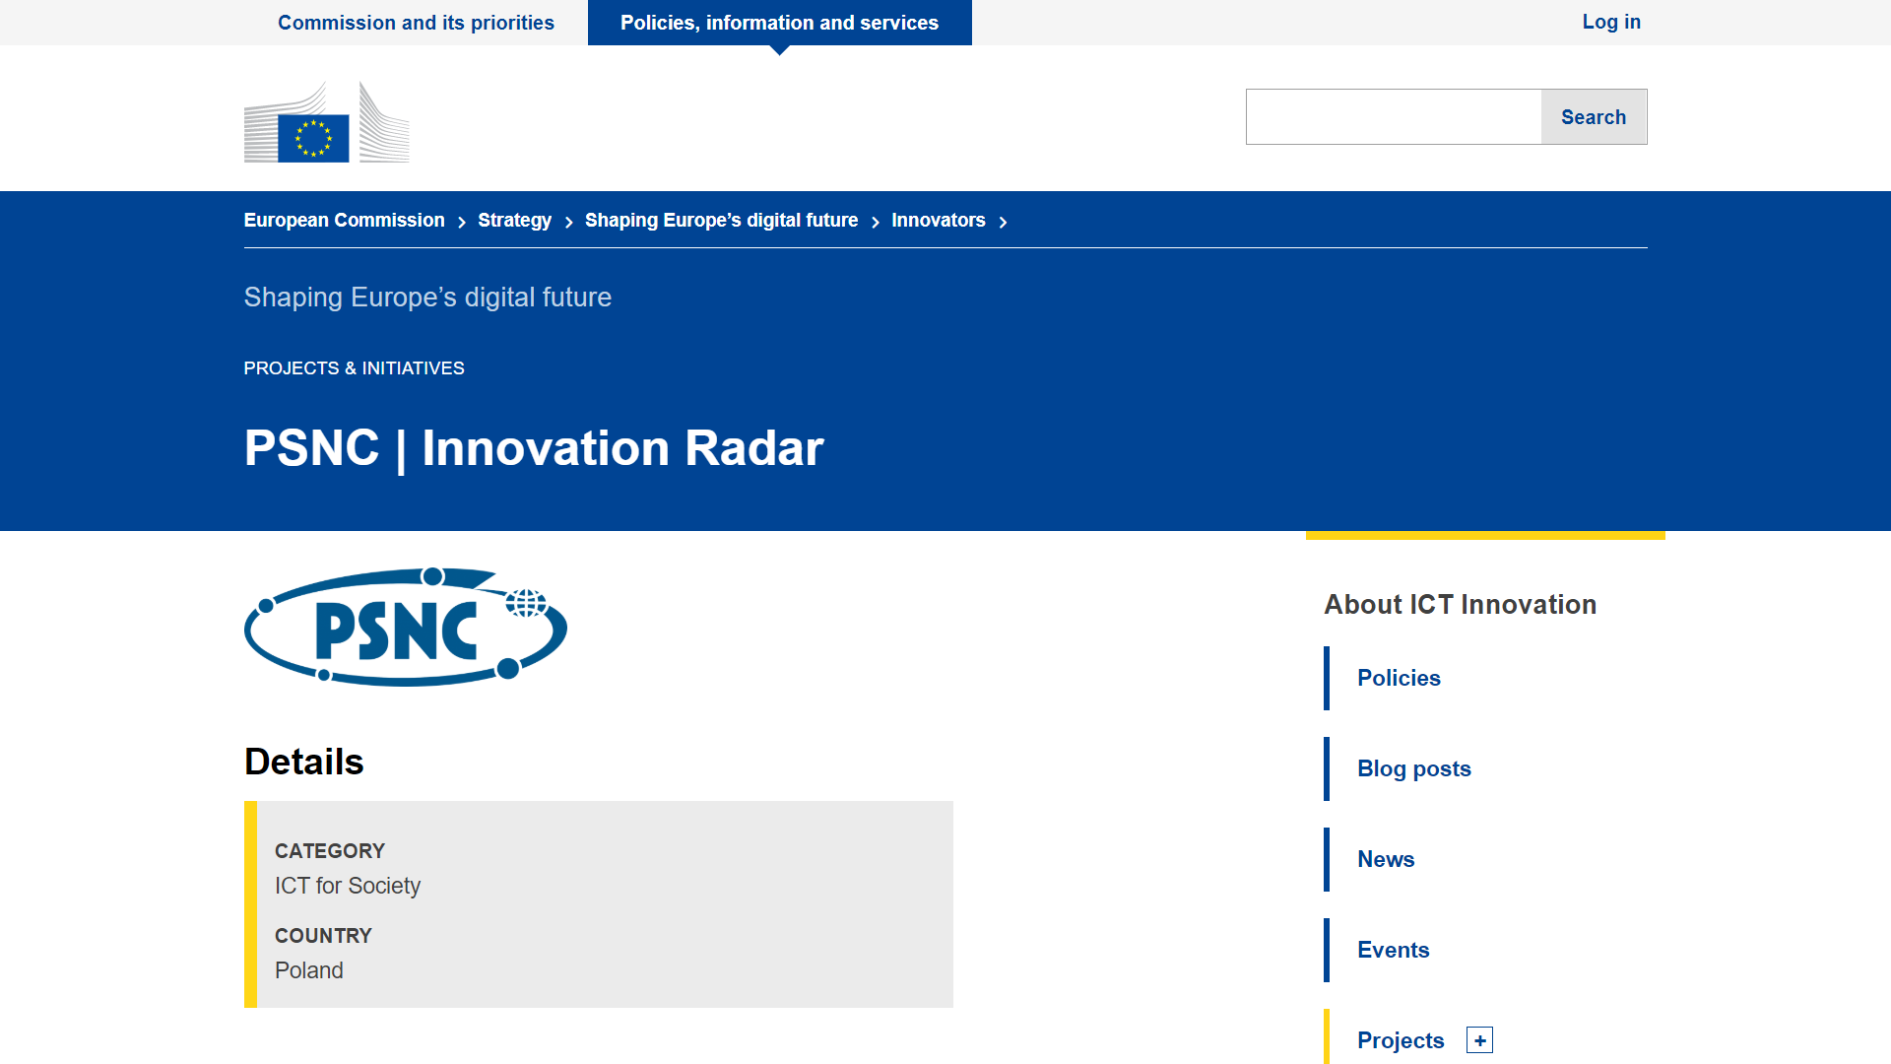Image resolution: width=1891 pixels, height=1064 pixels.
Task: Open Projects sidebar link
Action: (1401, 1040)
